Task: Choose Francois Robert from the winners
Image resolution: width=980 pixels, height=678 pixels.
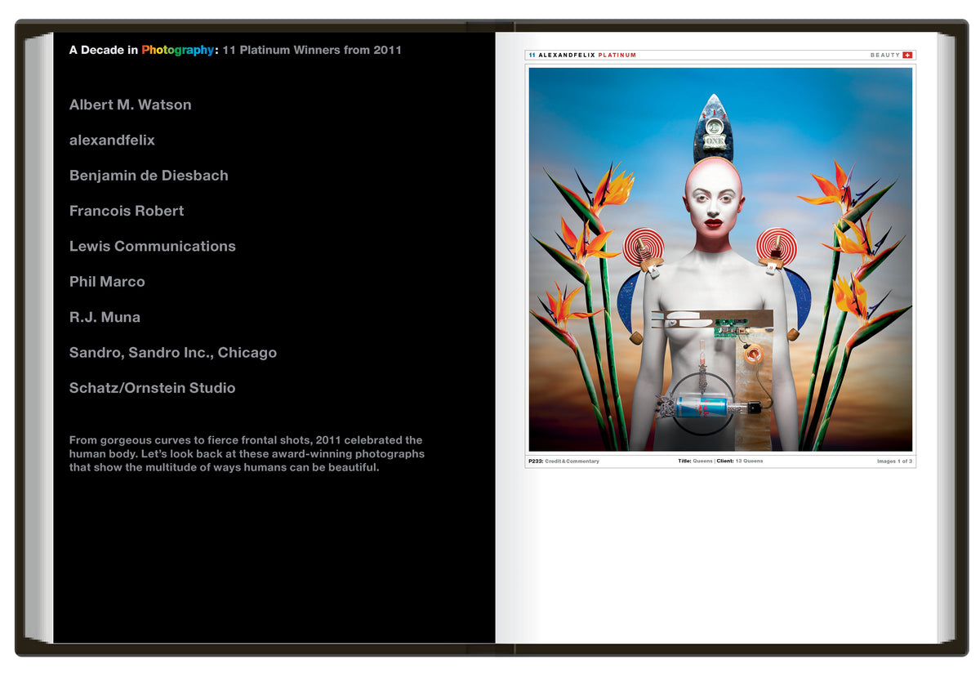Action: [x=127, y=211]
